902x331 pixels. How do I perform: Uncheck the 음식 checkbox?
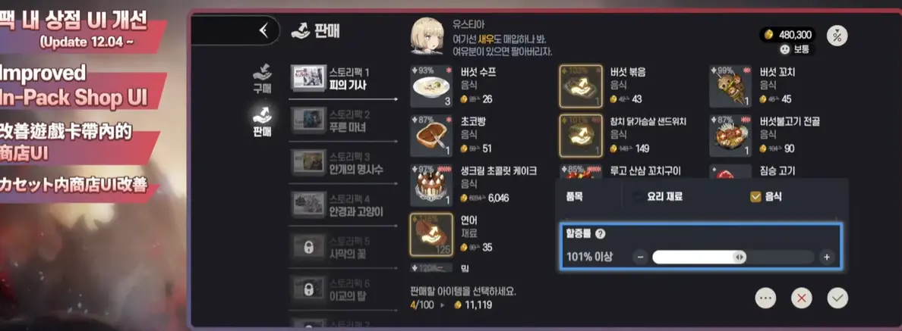756,198
